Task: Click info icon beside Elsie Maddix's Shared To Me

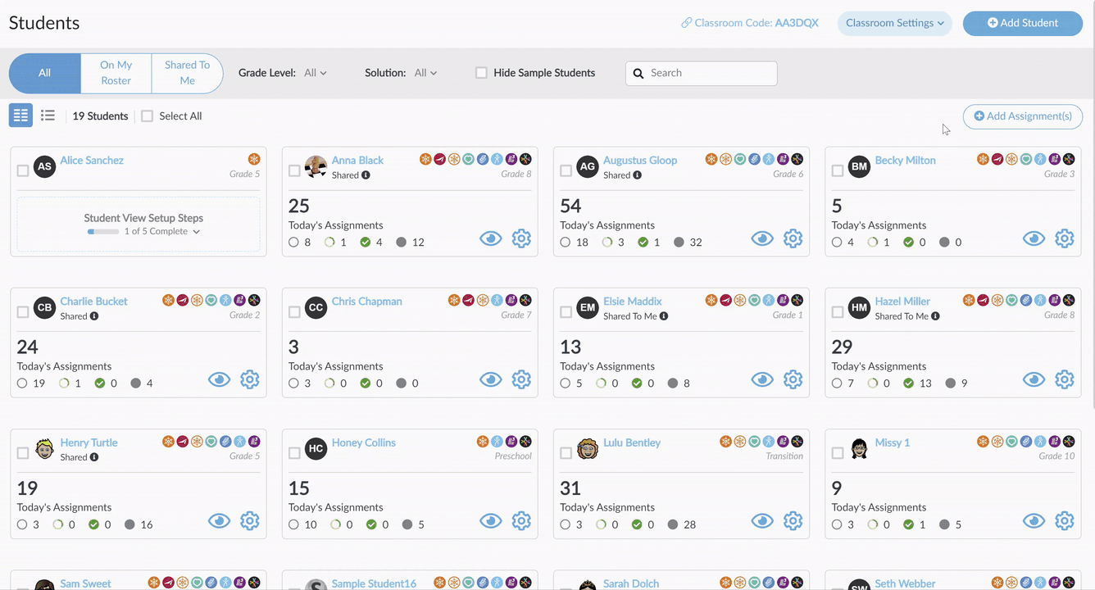Action: pos(664,316)
